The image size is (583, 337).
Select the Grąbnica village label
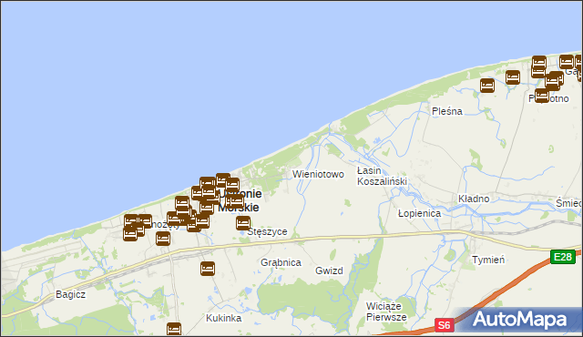click(281, 262)
